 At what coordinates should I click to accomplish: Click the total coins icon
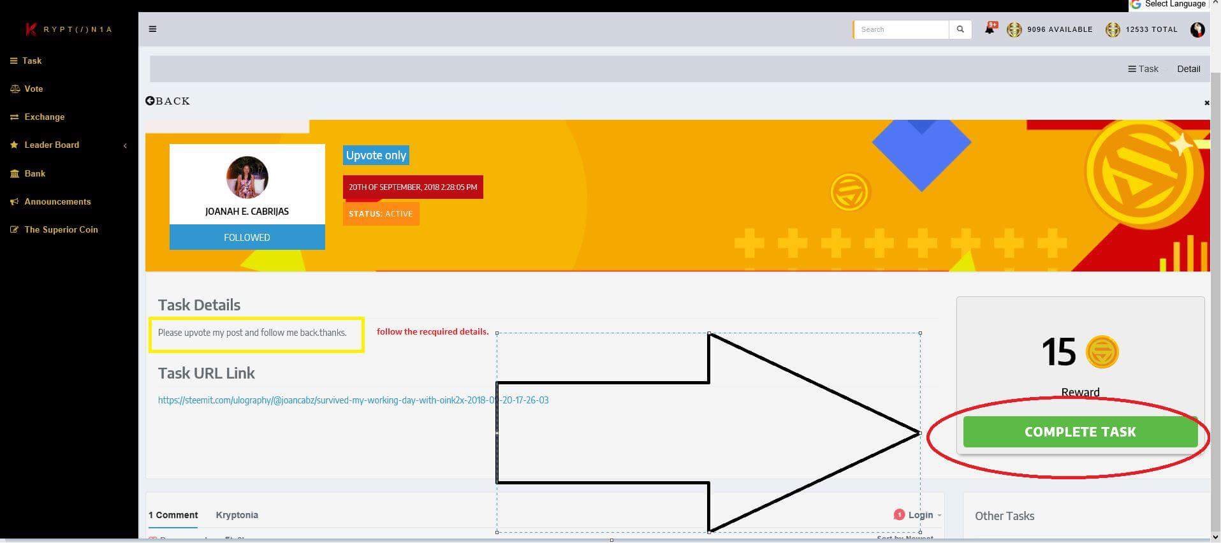(1113, 29)
